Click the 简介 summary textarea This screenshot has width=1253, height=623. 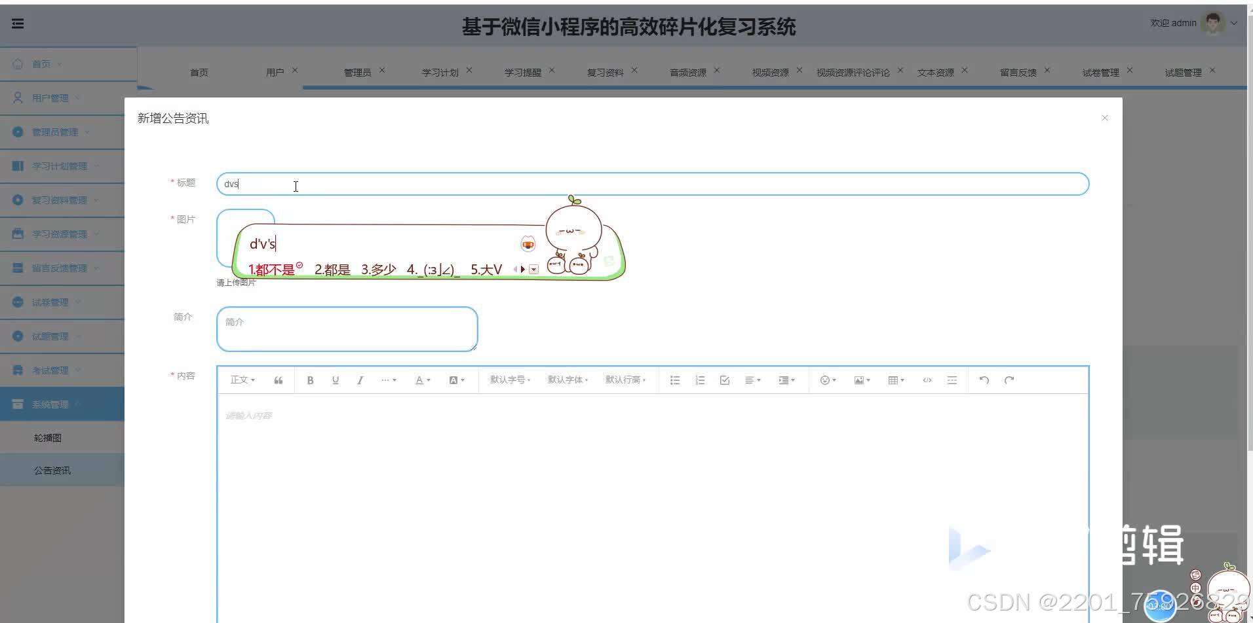(347, 329)
